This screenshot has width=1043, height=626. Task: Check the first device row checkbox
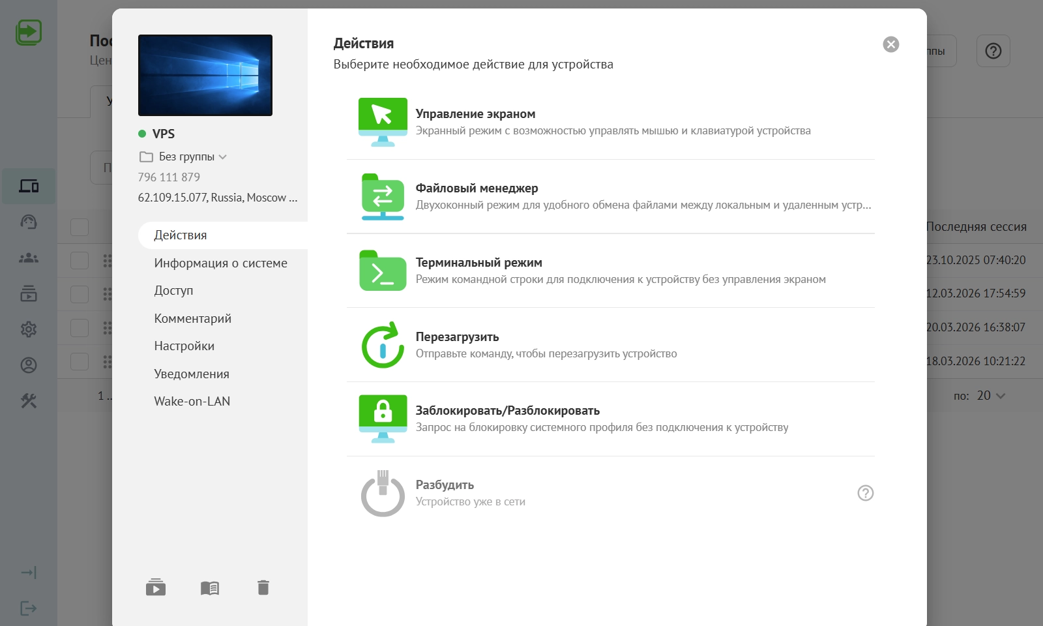click(80, 260)
